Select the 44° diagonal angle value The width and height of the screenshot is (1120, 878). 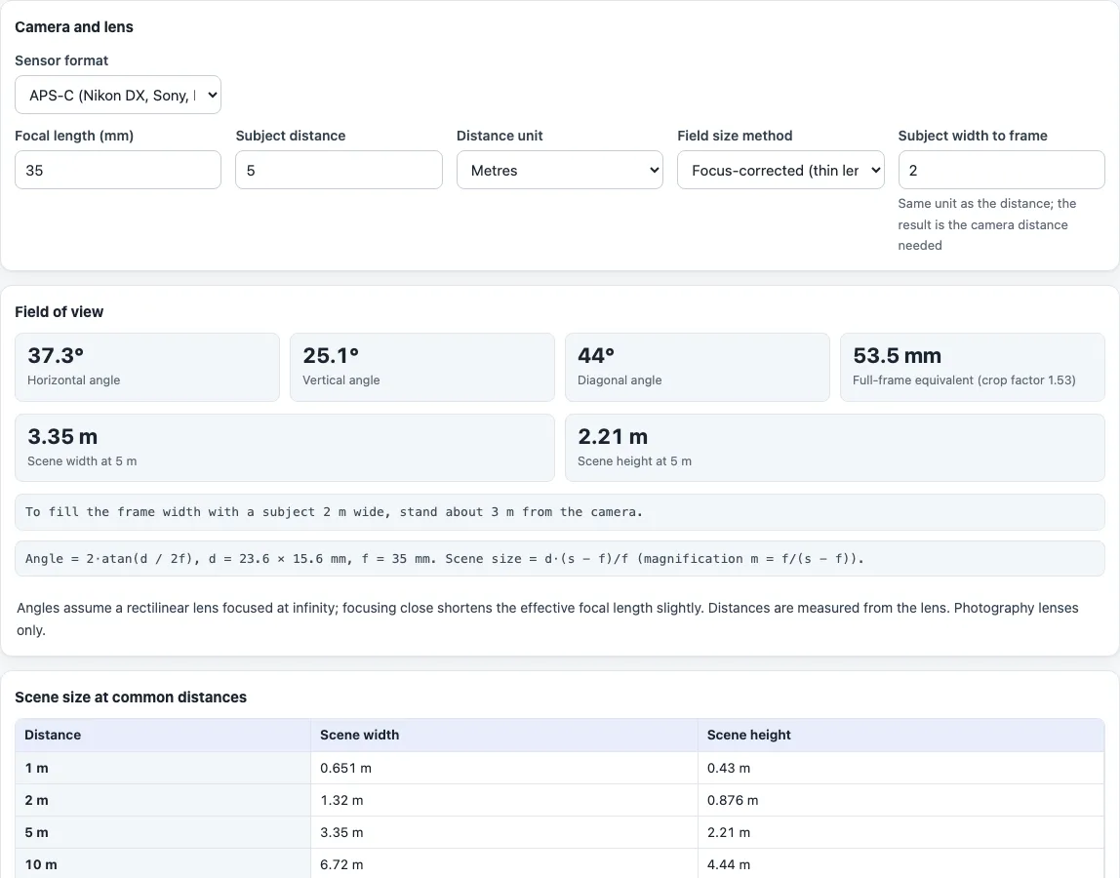596,356
